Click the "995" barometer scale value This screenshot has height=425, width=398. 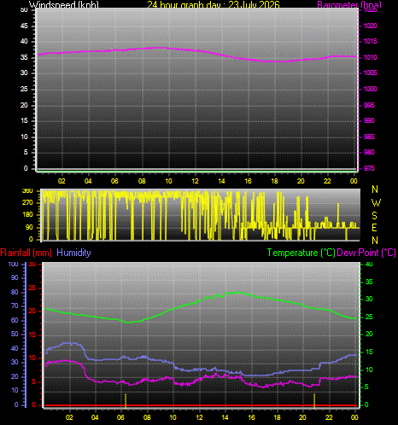click(x=369, y=105)
